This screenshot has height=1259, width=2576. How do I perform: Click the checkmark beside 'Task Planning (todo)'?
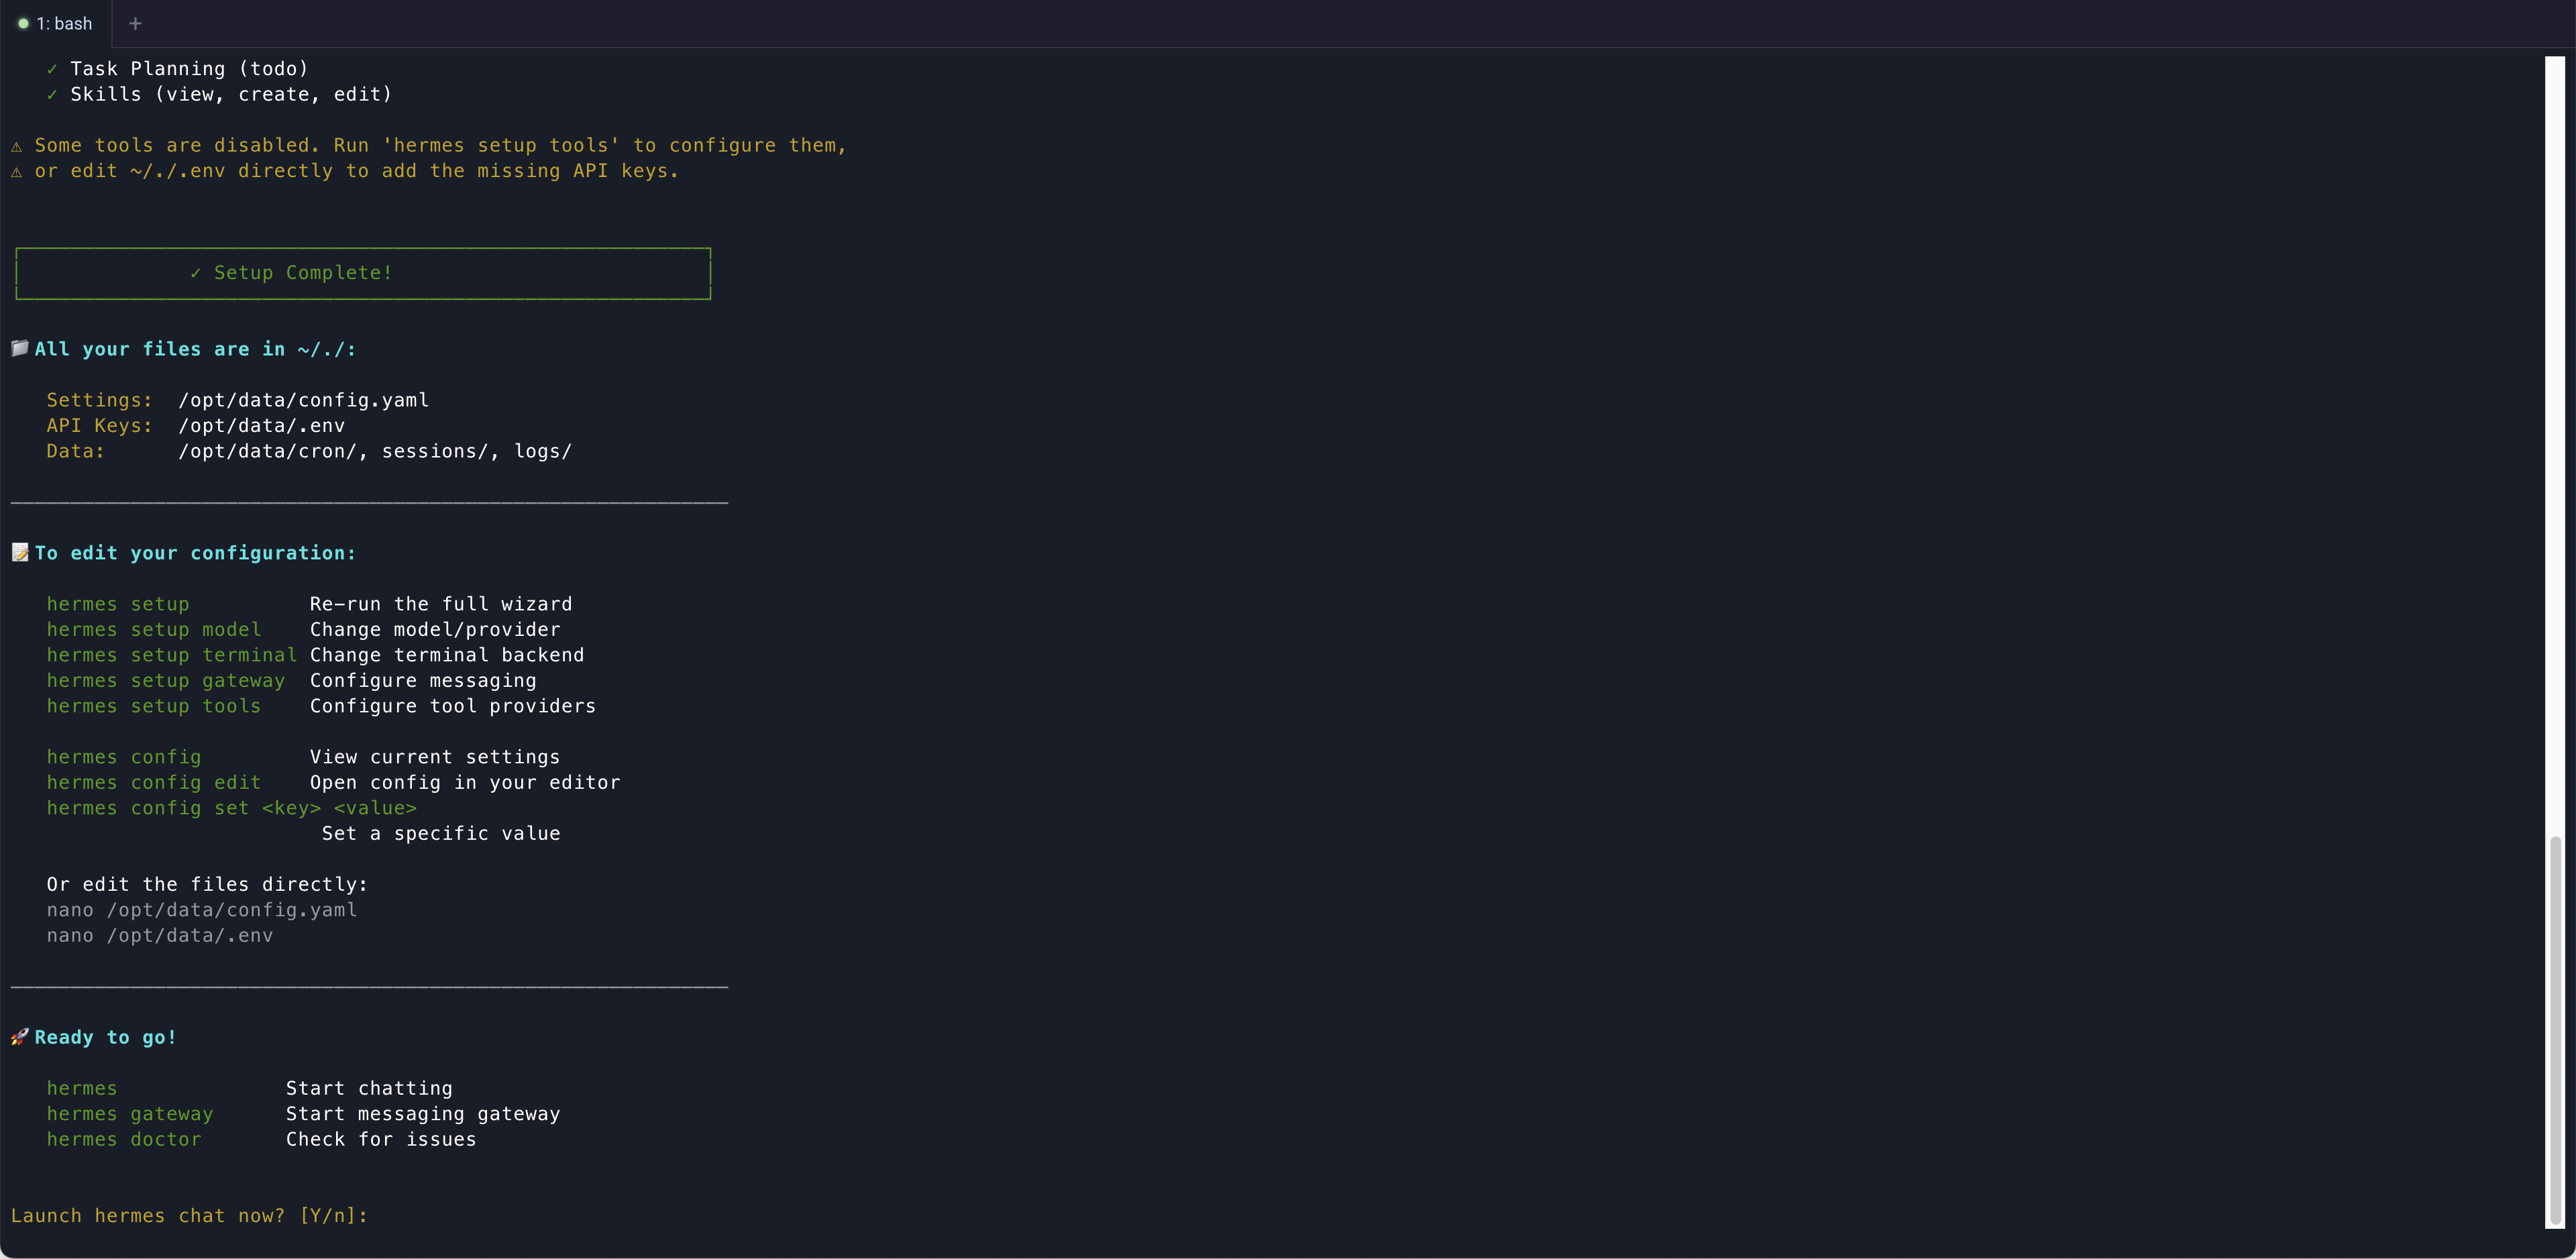52,69
